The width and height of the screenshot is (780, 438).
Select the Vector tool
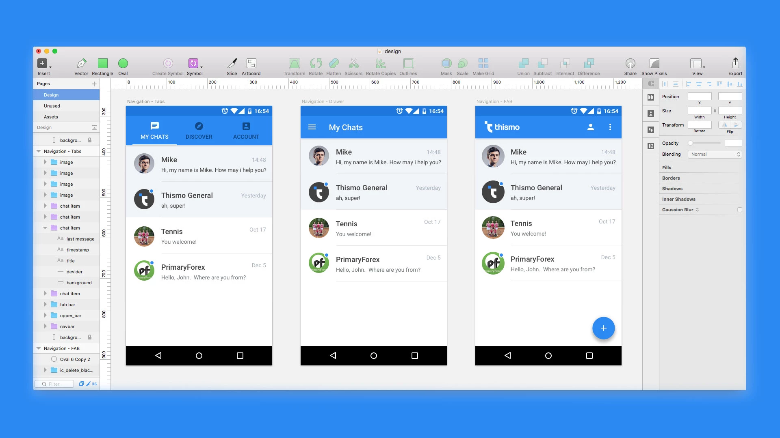pyautogui.click(x=80, y=64)
